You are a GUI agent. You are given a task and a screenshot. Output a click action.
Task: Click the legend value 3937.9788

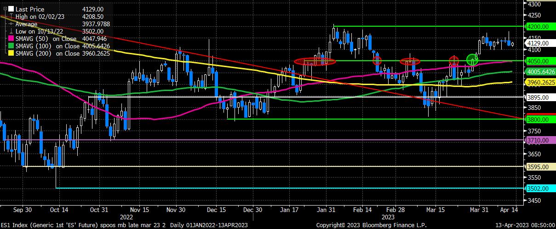(x=96, y=24)
